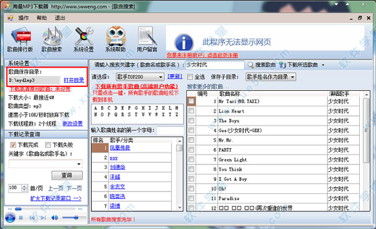
Task: Open the 帮助 menu
Action: pos(42,18)
